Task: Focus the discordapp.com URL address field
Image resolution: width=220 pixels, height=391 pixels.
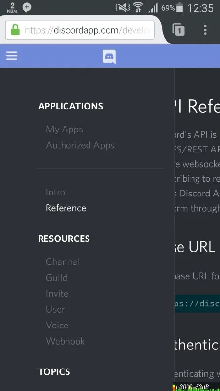Action: point(80,30)
